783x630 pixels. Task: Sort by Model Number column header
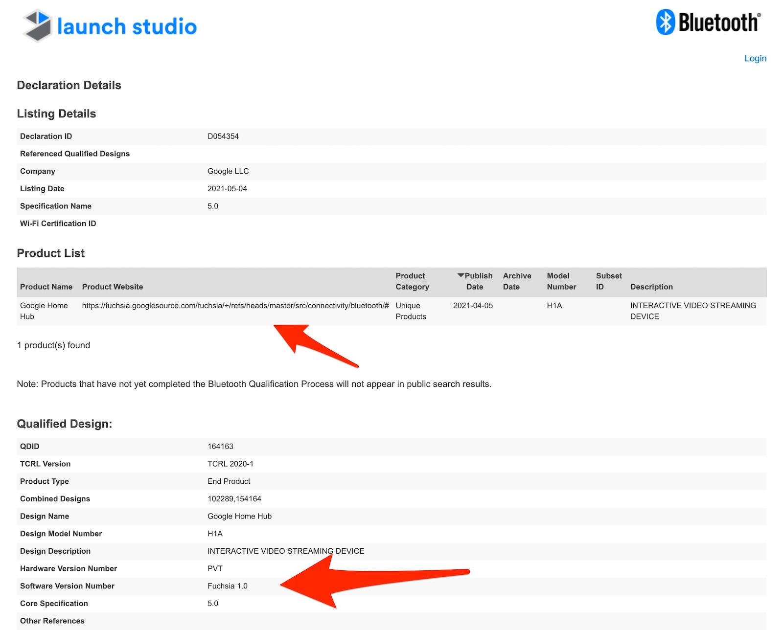561,281
